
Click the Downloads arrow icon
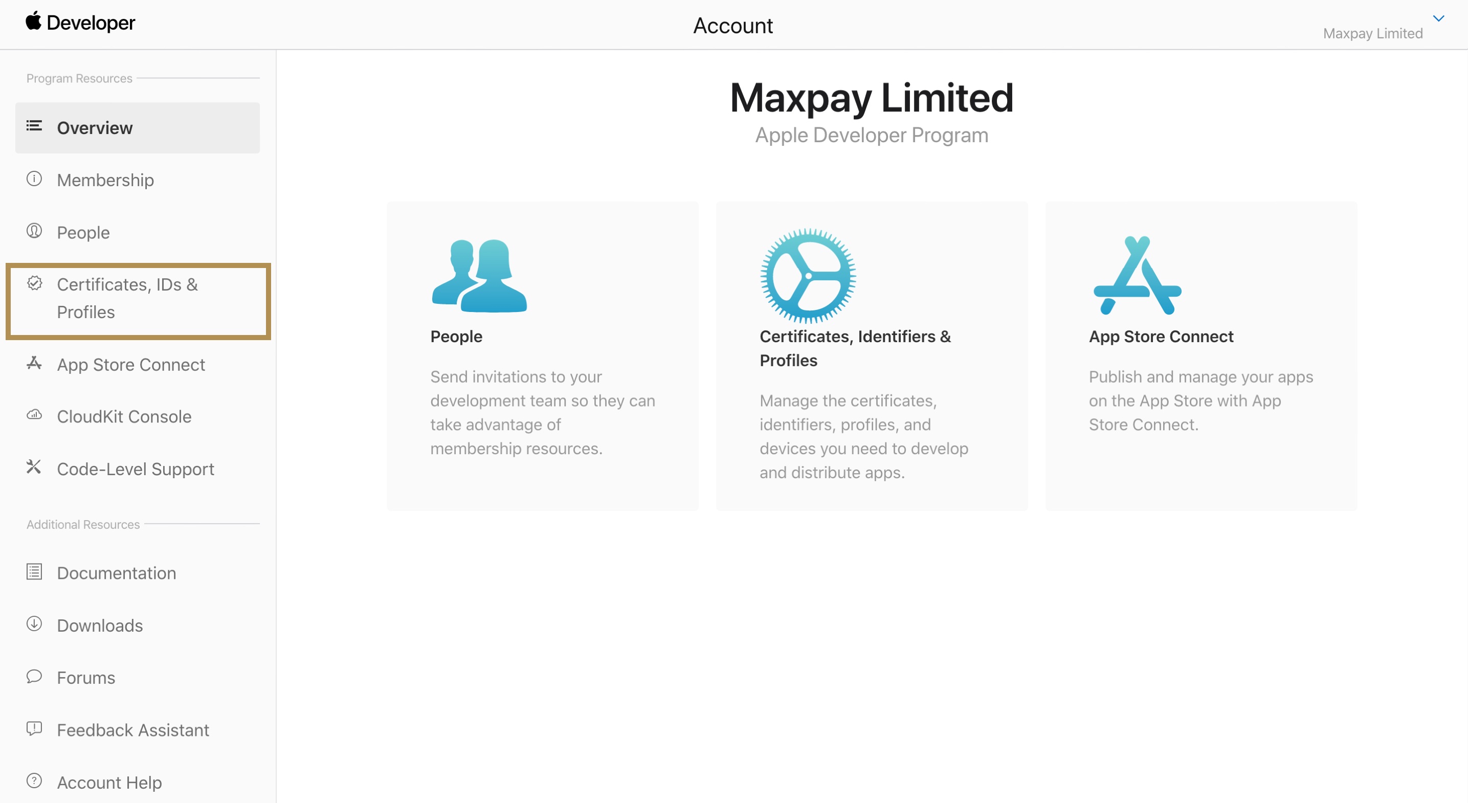(x=34, y=624)
